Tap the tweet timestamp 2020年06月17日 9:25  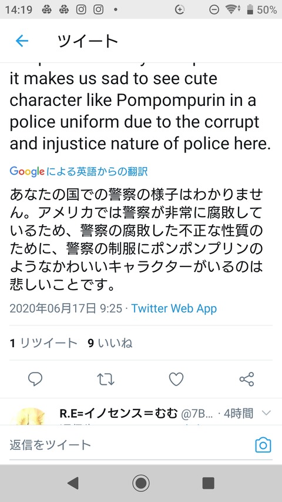66,308
